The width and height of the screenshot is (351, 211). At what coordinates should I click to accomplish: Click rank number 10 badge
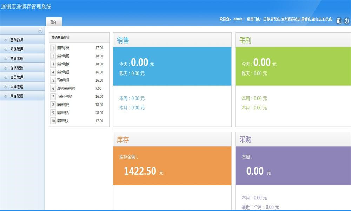coord(53,121)
